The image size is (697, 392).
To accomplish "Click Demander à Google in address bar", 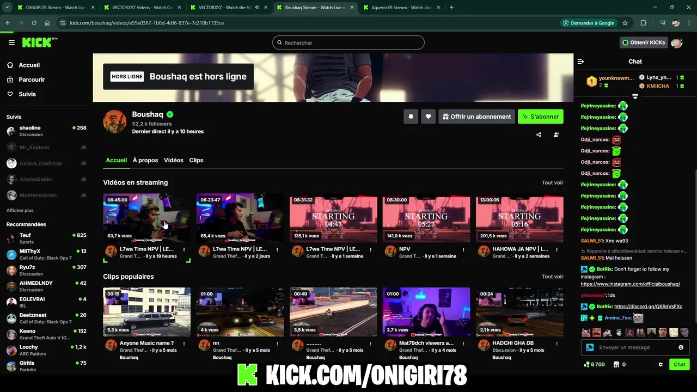I will (589, 23).
